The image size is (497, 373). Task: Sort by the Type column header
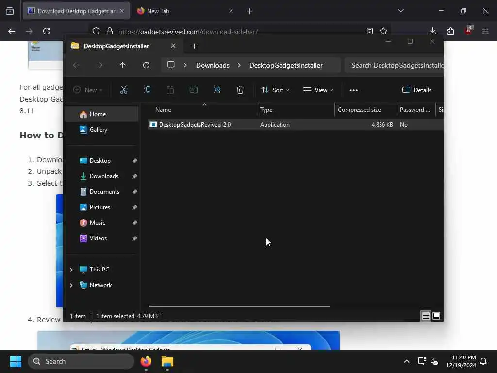296,110
